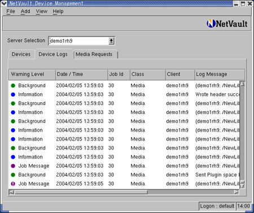
Task: Expand the Server Selection dropdown arrow
Action: [x=111, y=41]
